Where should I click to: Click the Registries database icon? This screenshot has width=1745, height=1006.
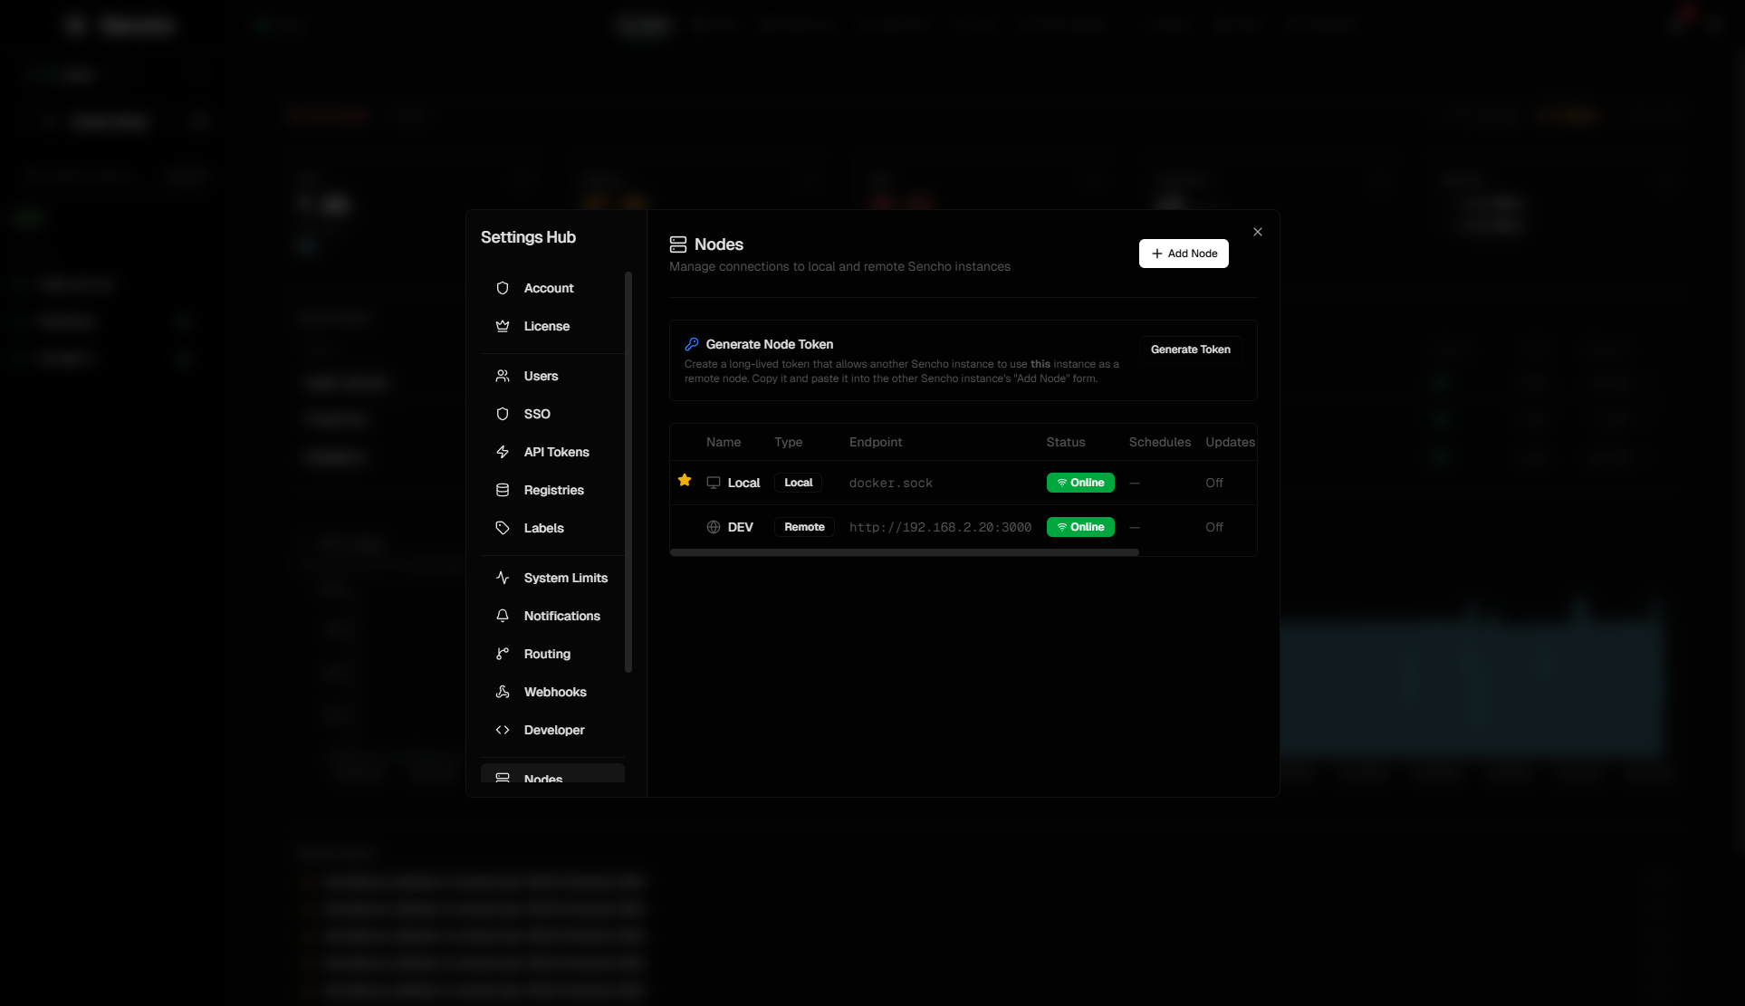click(x=503, y=490)
